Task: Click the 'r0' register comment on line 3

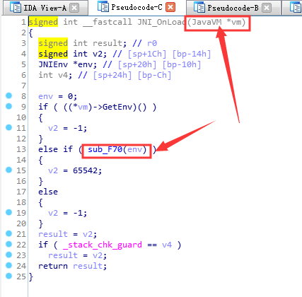Action: click(x=152, y=43)
